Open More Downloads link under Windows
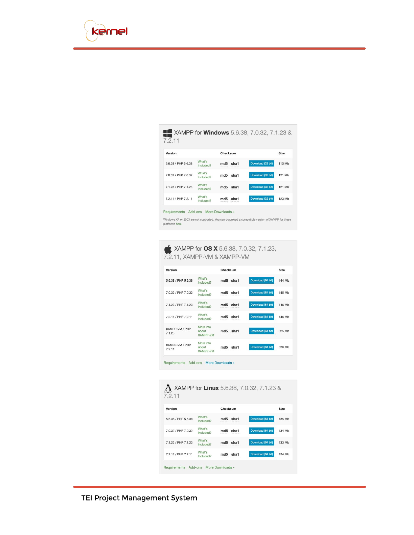 (220, 212)
